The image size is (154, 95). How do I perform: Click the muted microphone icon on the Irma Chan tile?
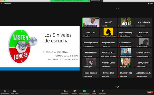point(83,36)
